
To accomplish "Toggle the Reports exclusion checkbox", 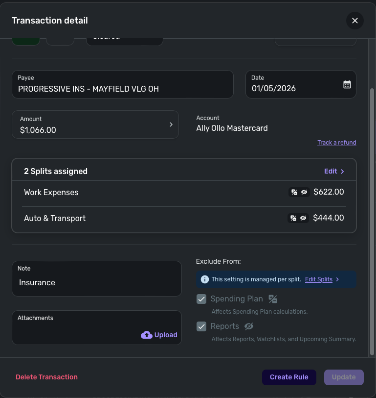I will click(201, 326).
